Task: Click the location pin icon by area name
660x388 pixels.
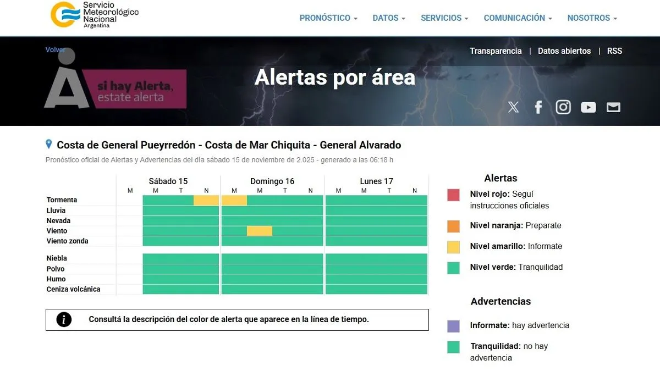Action: pyautogui.click(x=49, y=145)
